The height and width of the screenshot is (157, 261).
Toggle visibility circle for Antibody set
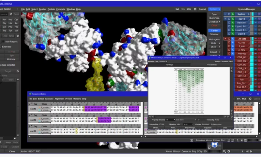click(229, 54)
